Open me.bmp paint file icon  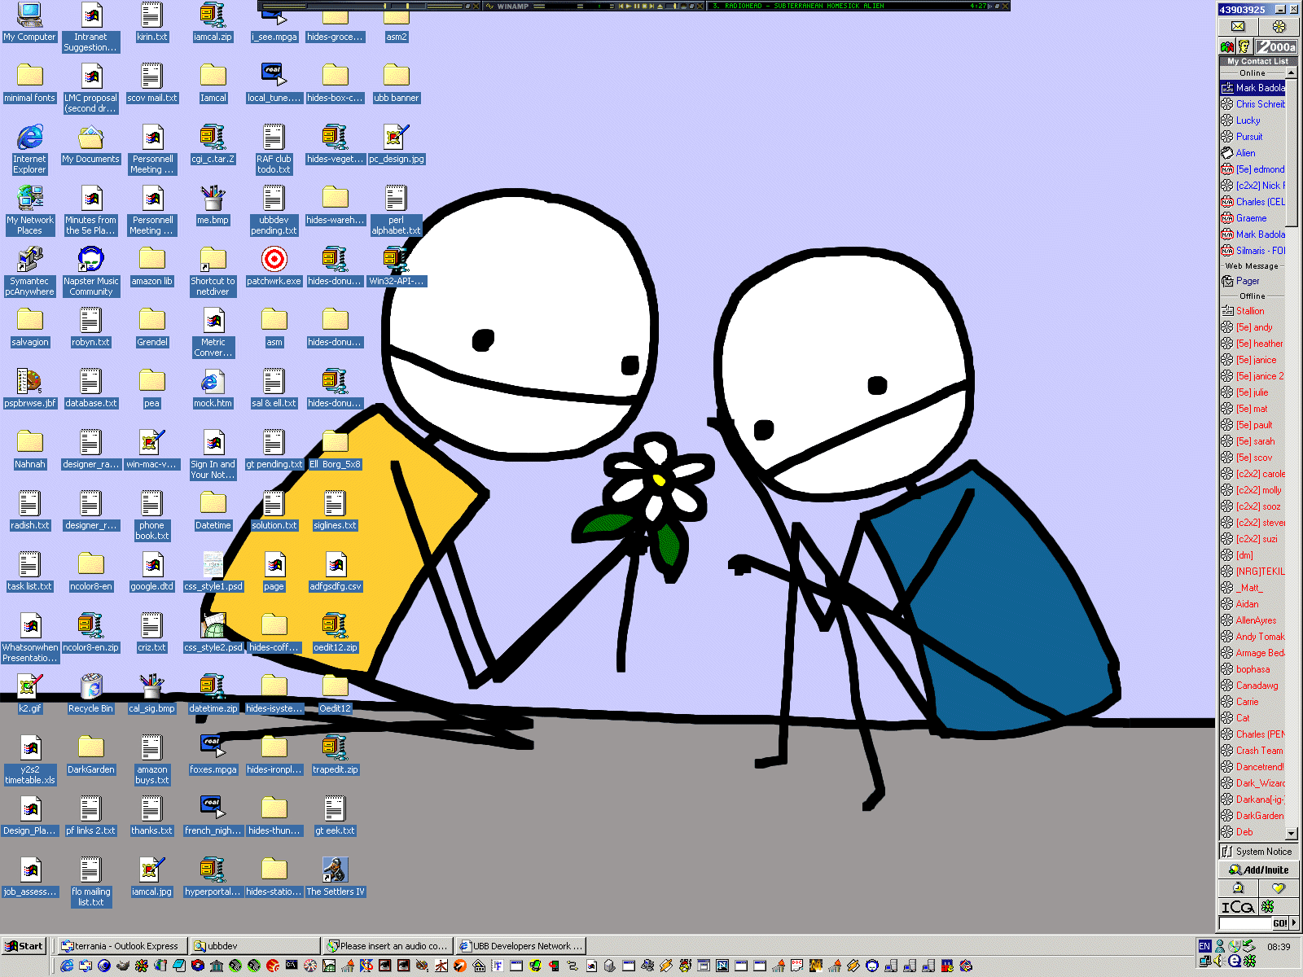tap(213, 205)
